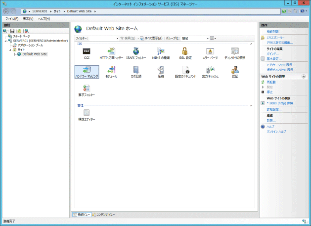Click すべて表示(A) in filter bar
The image size is (311, 226).
point(151,38)
